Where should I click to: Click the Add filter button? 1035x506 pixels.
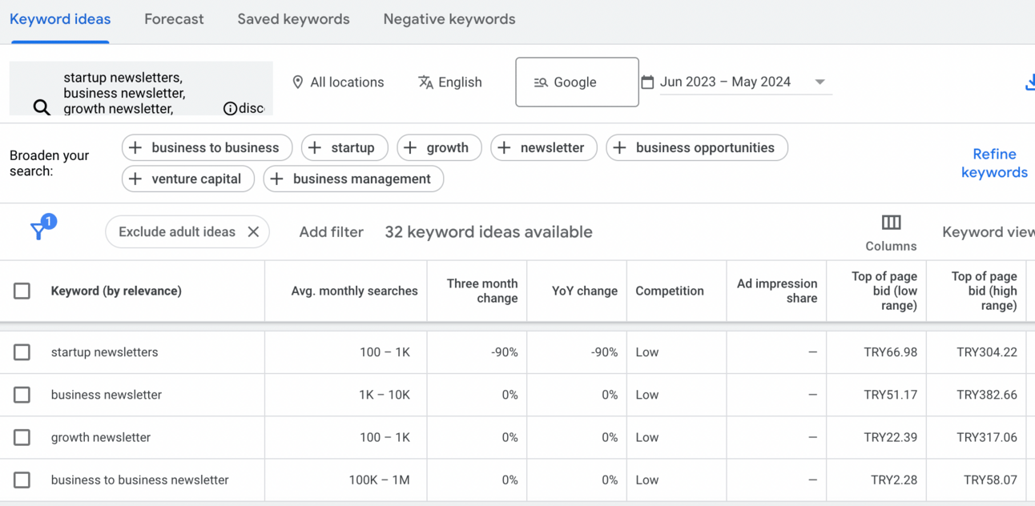click(331, 232)
